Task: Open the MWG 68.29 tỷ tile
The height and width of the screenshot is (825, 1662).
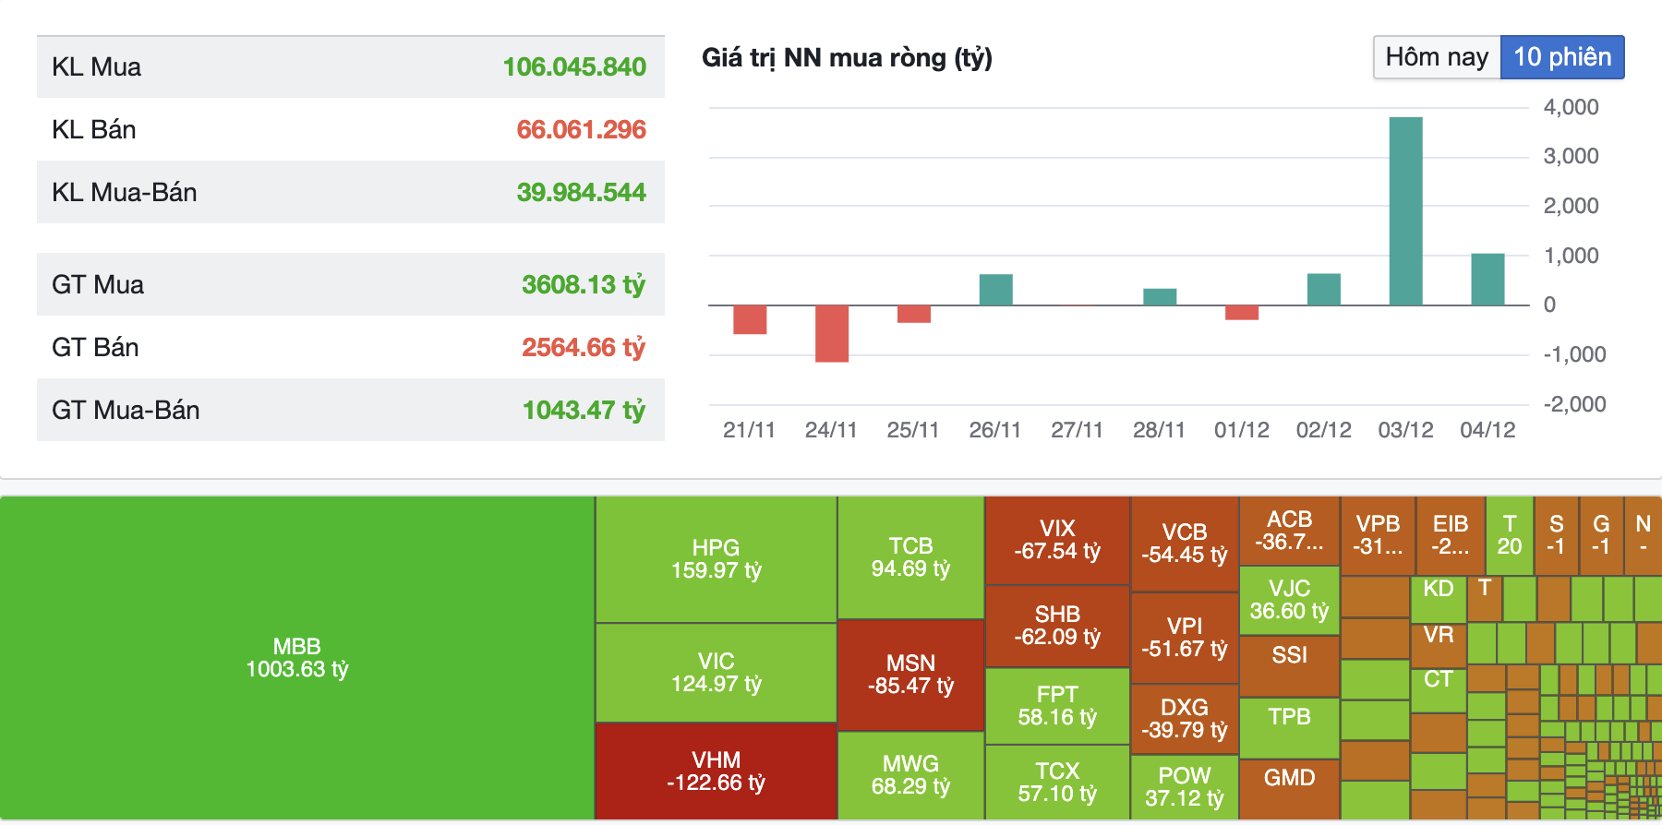Action: pyautogui.click(x=910, y=775)
